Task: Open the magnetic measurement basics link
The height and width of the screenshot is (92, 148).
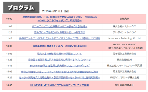Action: tap(60, 54)
